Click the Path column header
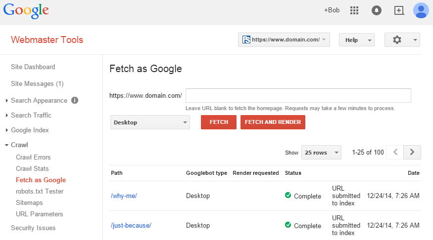The width and height of the screenshot is (433, 240). click(116, 173)
